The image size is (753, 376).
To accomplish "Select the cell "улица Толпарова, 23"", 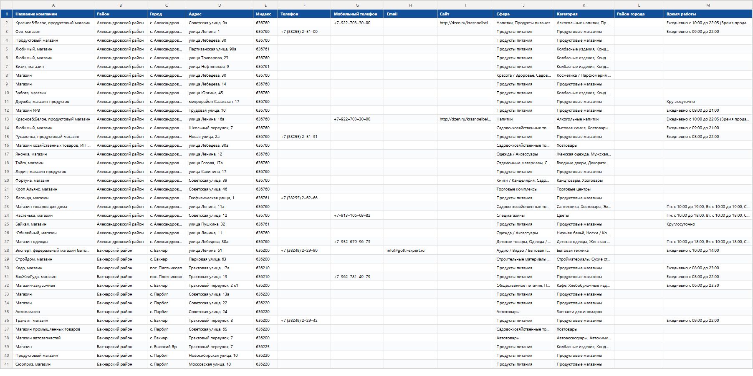I will 220,58.
